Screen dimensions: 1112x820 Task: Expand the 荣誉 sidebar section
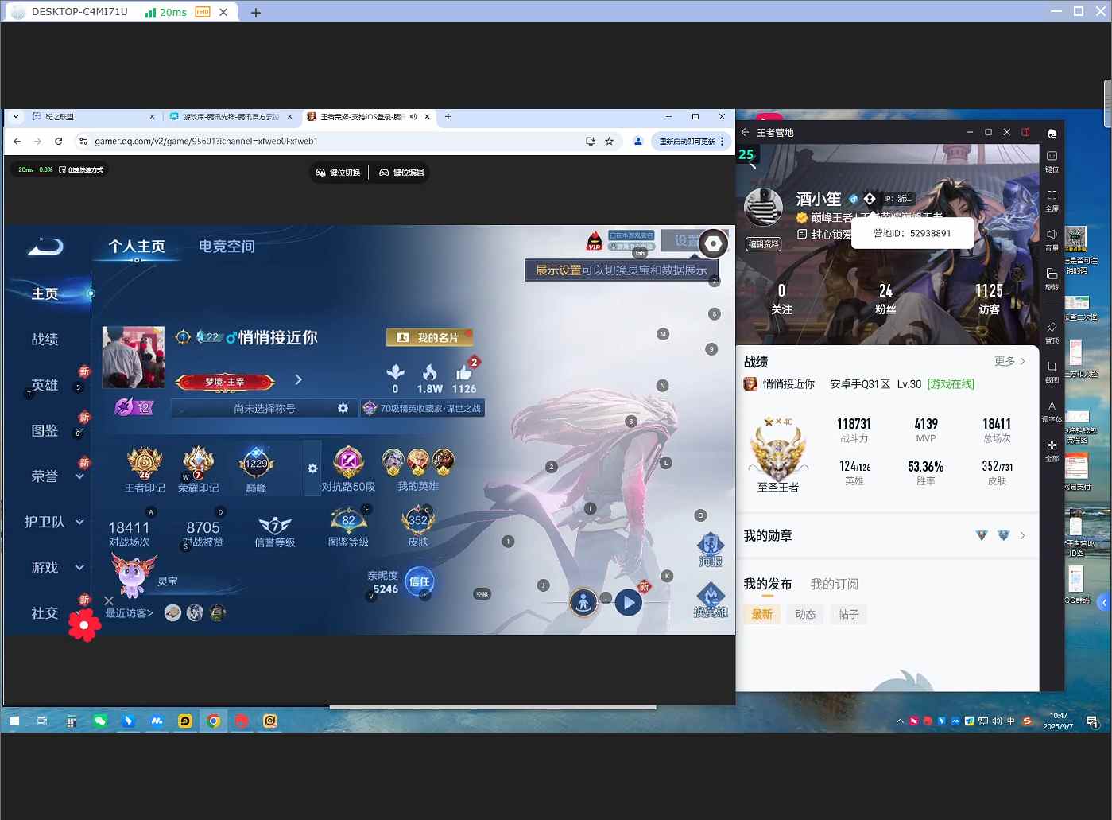(x=79, y=476)
